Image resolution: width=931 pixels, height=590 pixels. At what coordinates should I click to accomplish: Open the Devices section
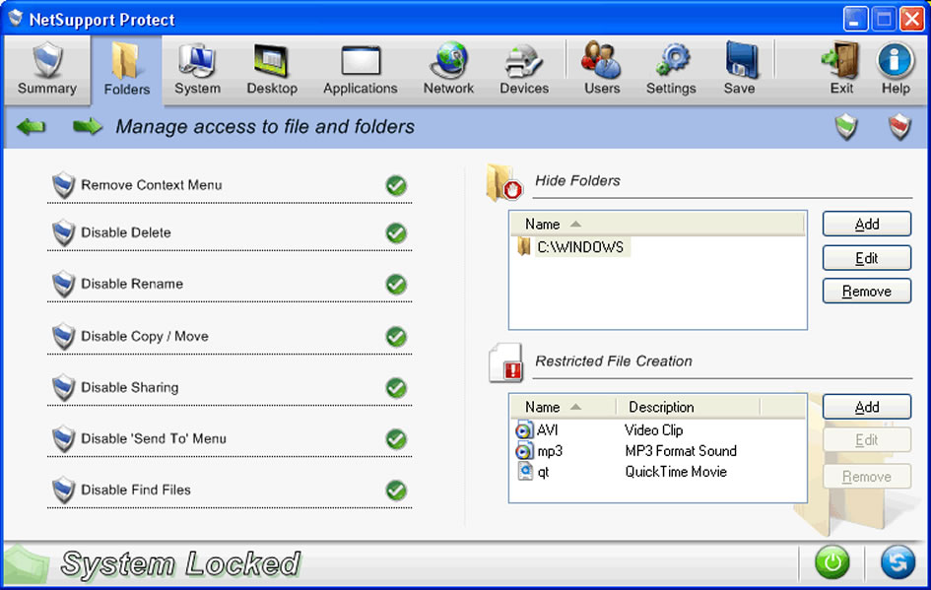click(x=524, y=70)
